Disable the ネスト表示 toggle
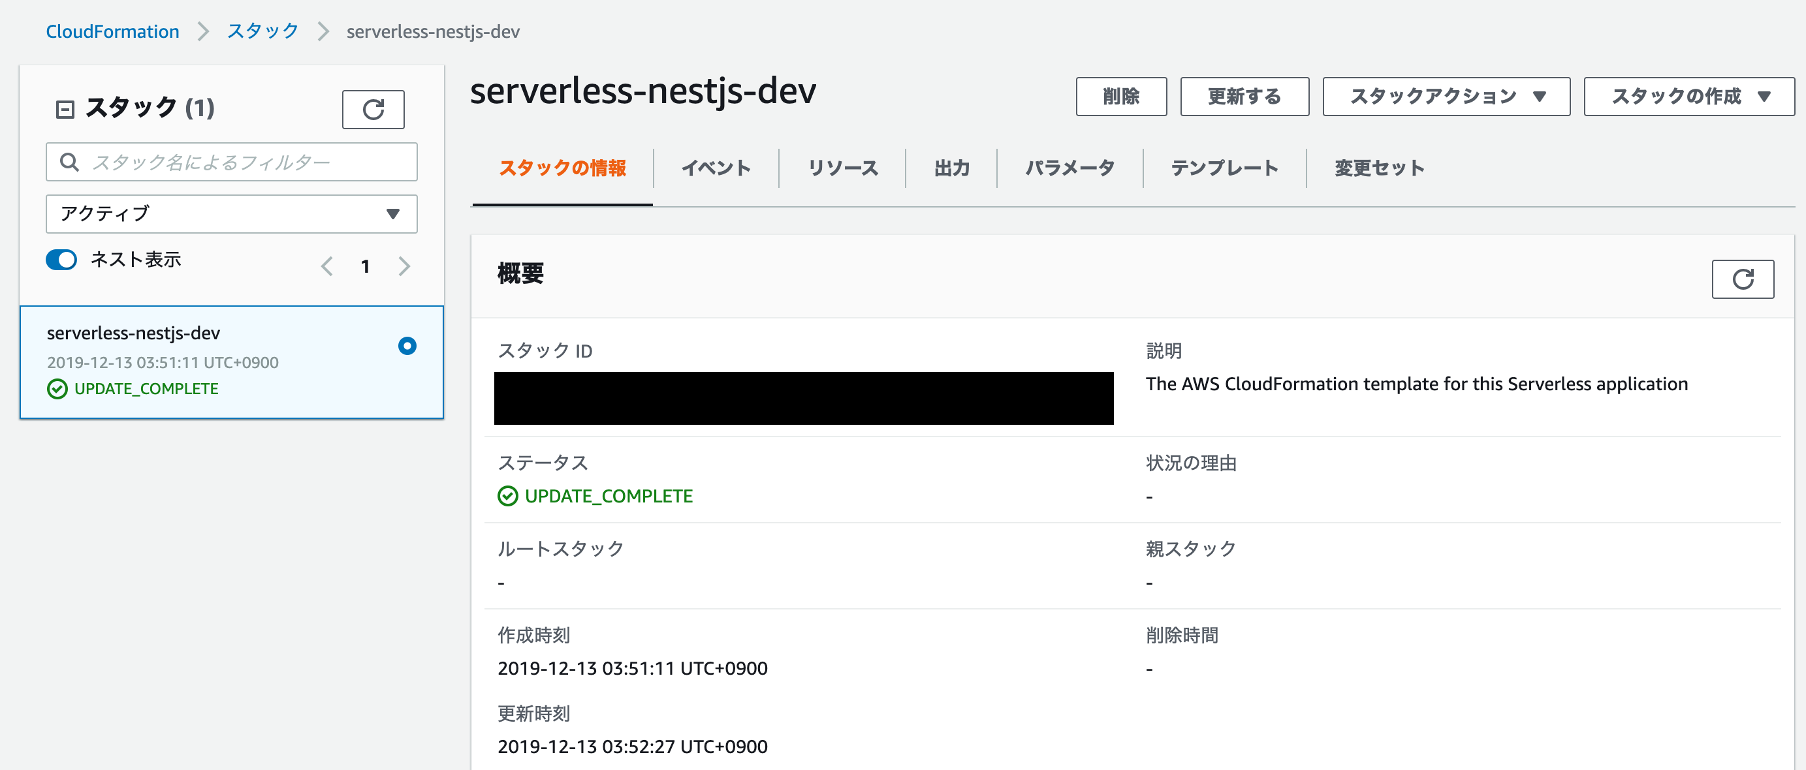 tap(60, 259)
